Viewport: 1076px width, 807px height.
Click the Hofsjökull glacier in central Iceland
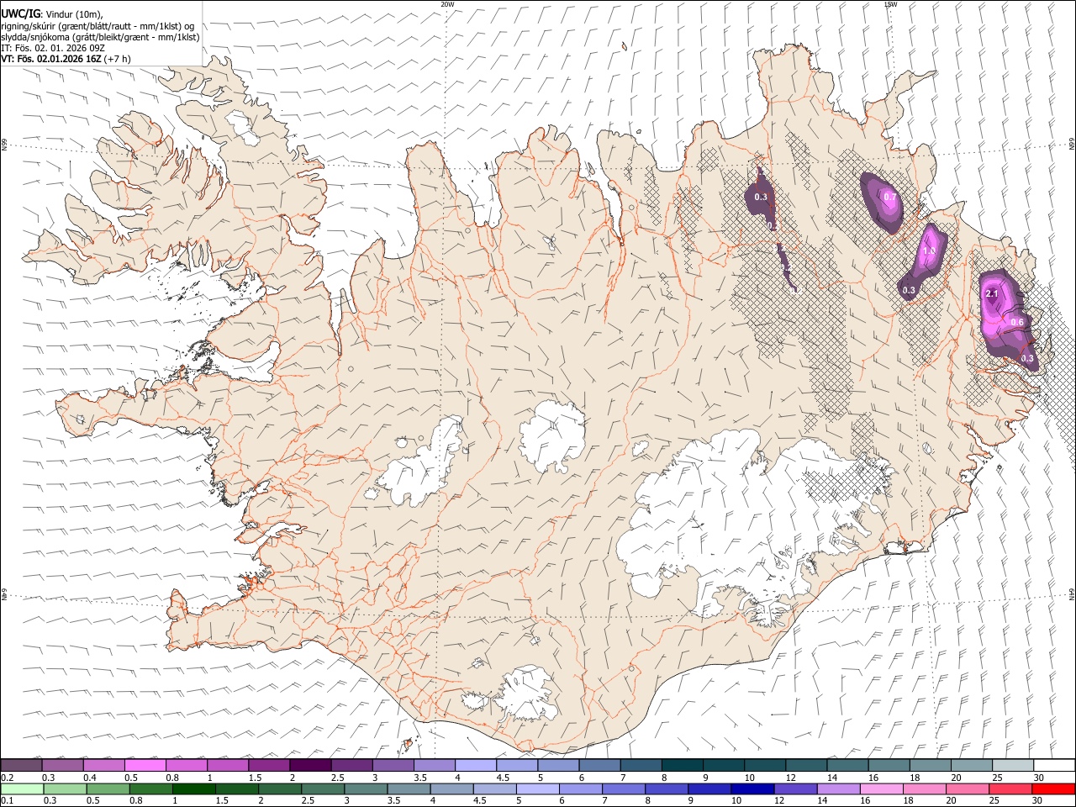pos(552,435)
